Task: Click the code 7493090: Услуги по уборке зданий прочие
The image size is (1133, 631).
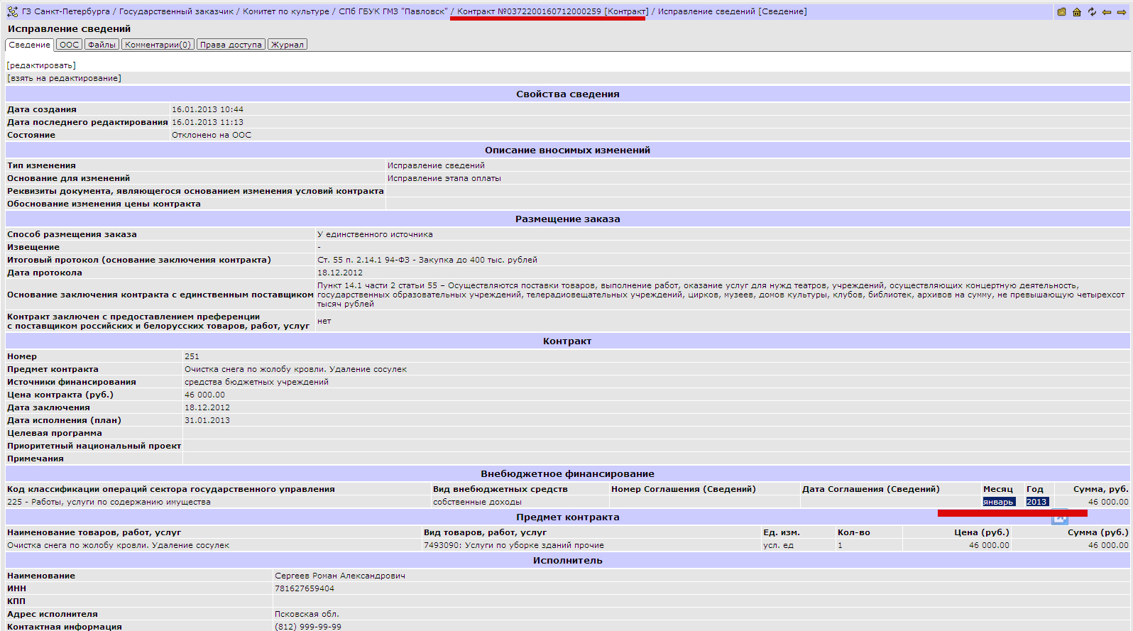Action: [514, 545]
